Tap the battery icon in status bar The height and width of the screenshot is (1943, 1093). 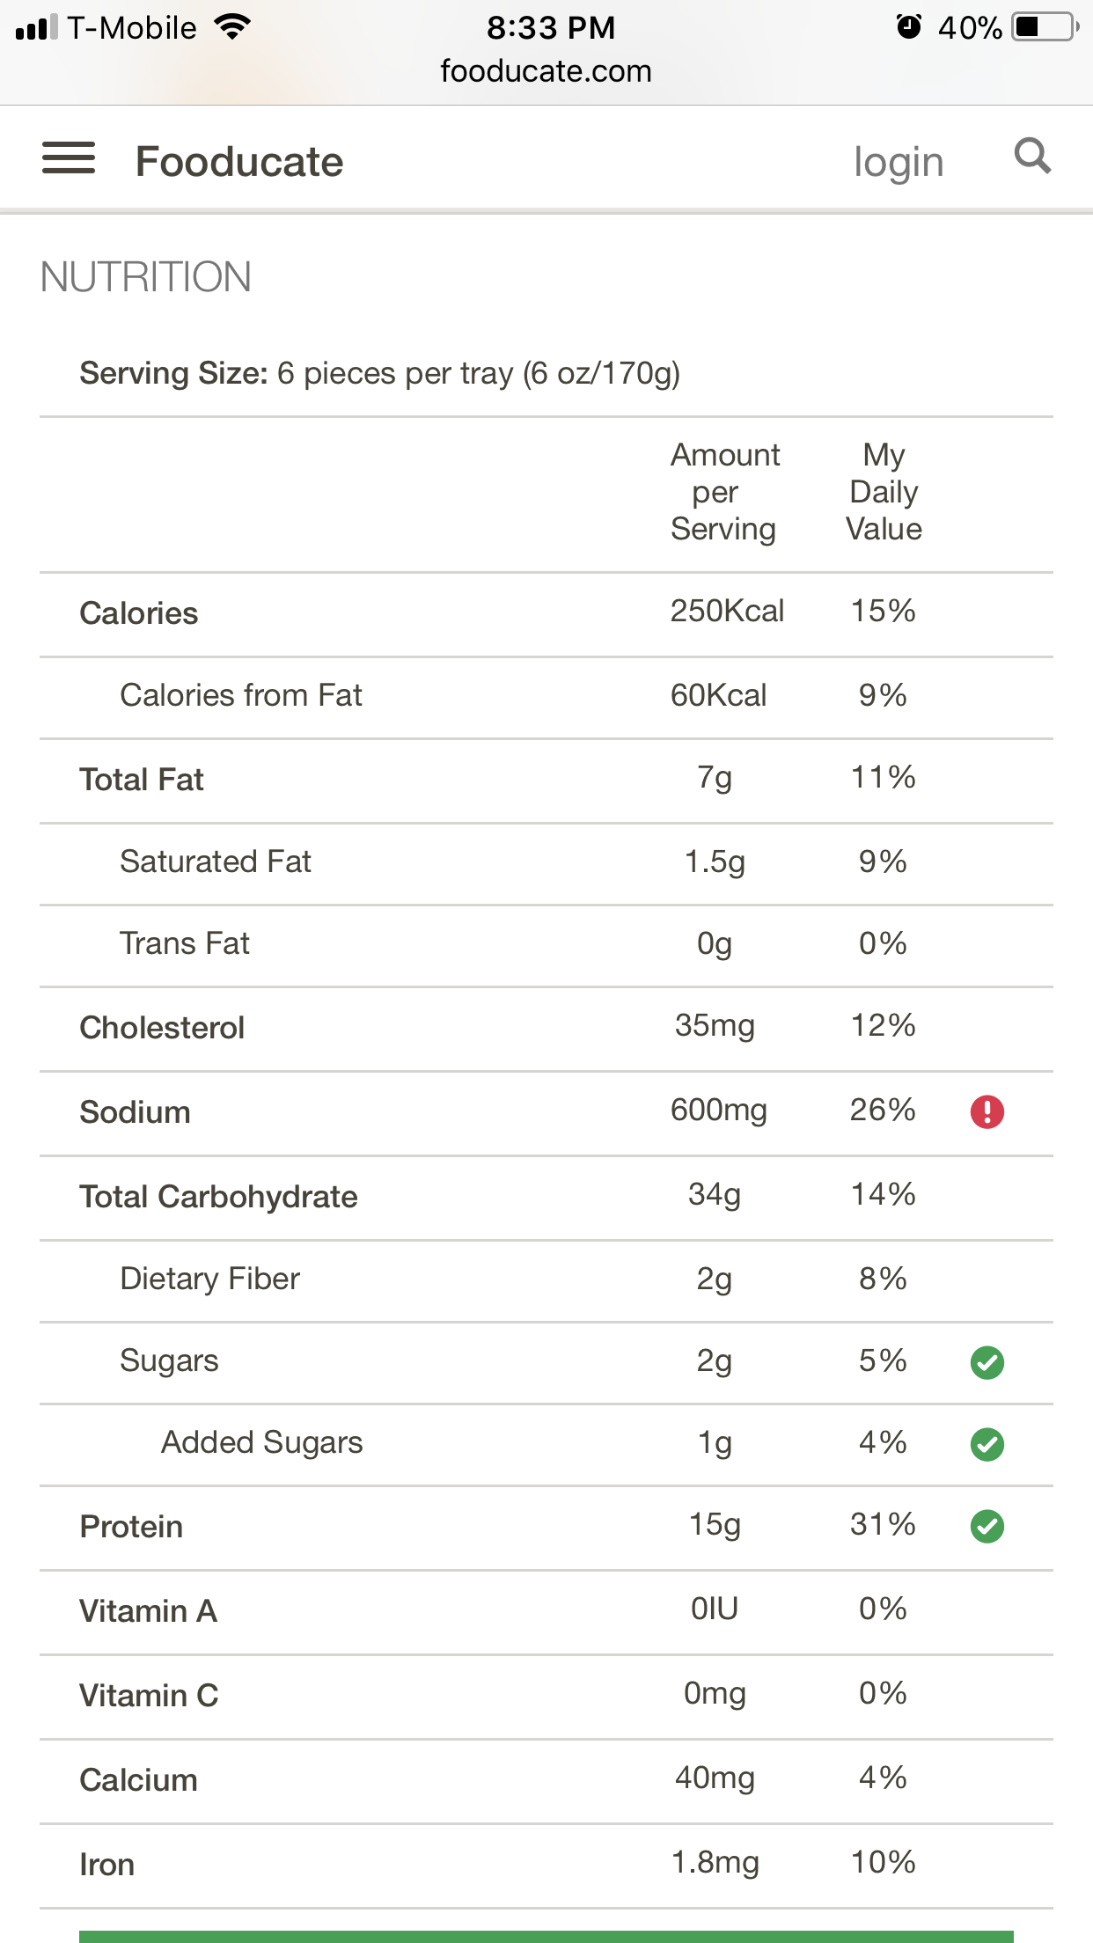point(1045,27)
